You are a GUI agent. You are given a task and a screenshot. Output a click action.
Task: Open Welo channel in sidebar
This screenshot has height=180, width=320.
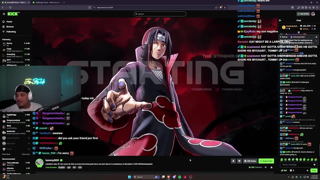tap(16, 127)
